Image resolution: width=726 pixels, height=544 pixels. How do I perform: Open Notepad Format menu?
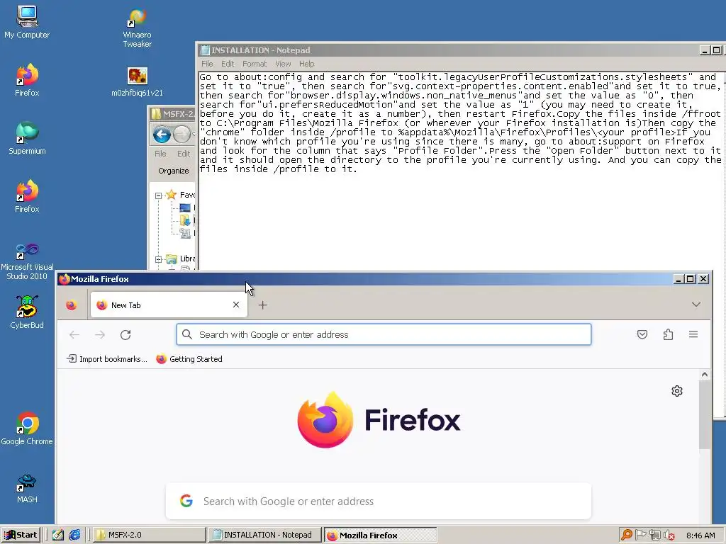(x=255, y=64)
